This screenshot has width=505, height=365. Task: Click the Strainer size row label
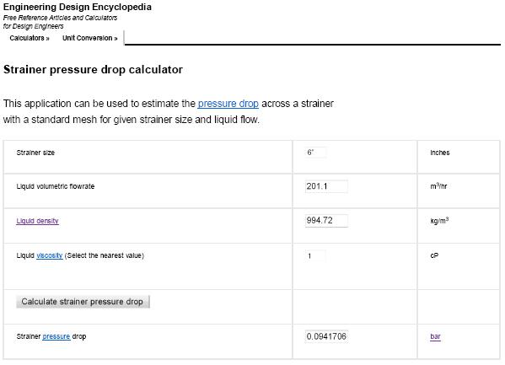[35, 153]
